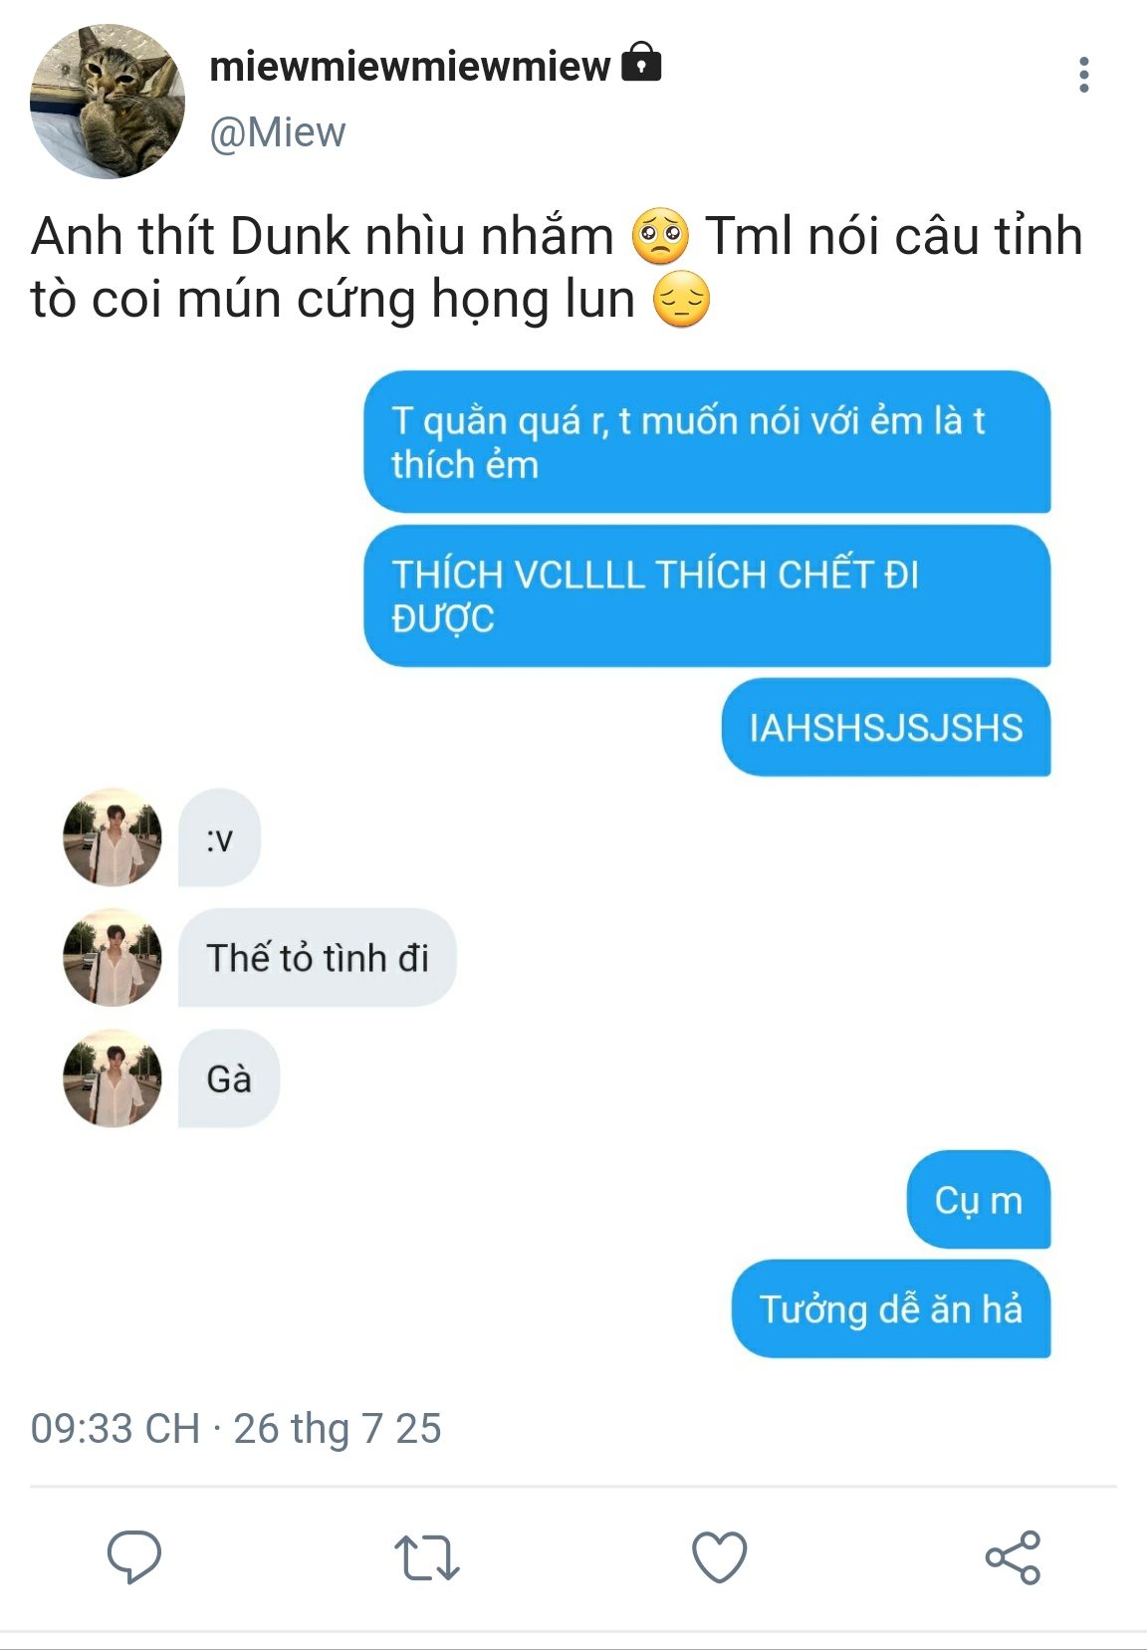
Task: Open the 'T quằn quá r' message bubble
Action: [707, 442]
